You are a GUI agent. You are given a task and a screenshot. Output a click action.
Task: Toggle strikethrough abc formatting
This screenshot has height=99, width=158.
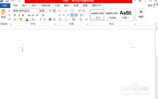click(x=29, y=15)
